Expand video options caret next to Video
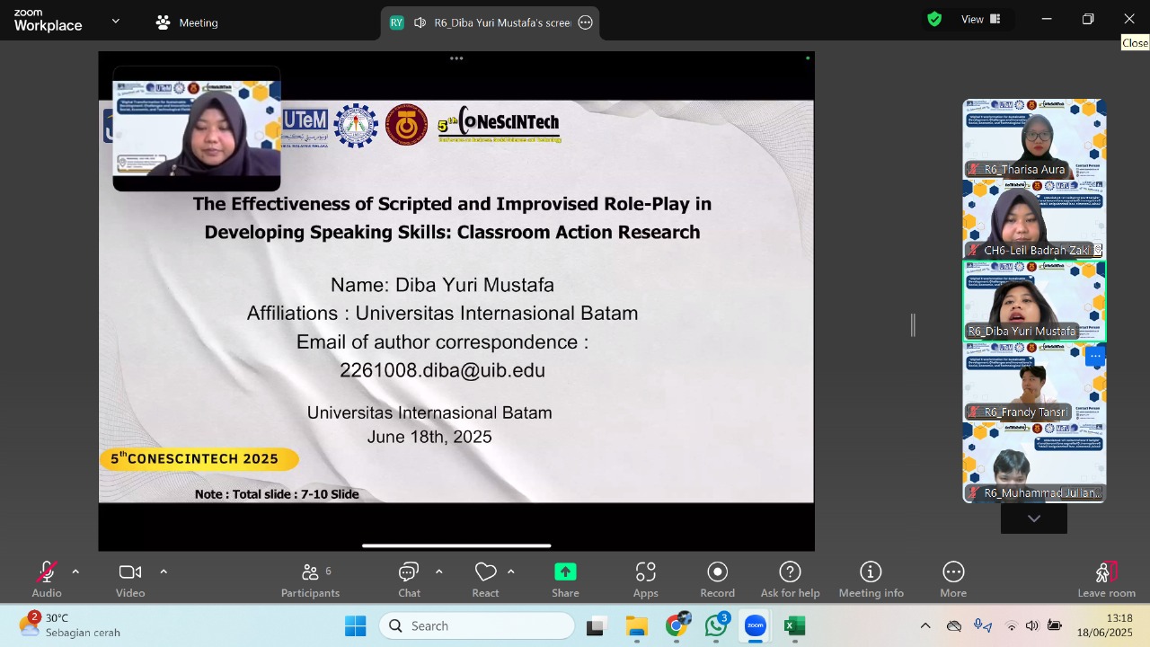Screen dimensions: 1150x647 click(x=164, y=572)
